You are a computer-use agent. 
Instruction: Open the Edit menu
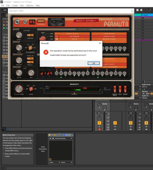8,5
